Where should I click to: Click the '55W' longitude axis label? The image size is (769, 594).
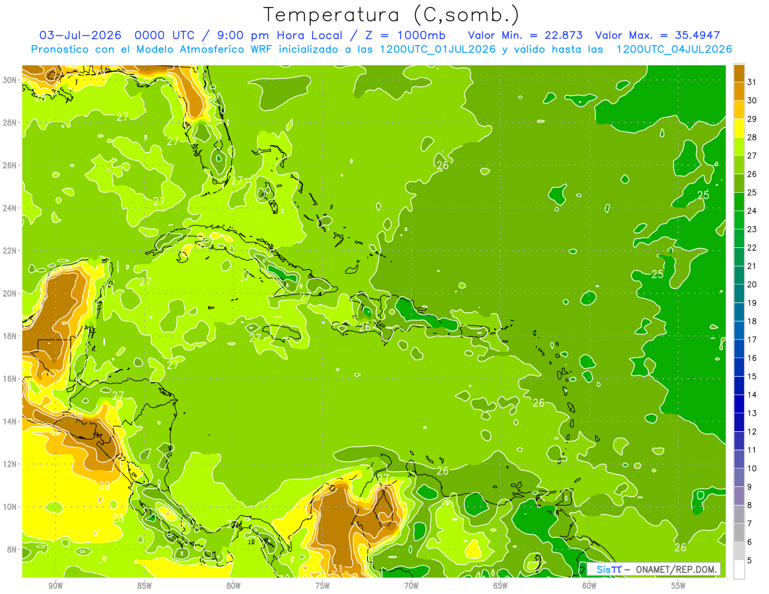(679, 585)
